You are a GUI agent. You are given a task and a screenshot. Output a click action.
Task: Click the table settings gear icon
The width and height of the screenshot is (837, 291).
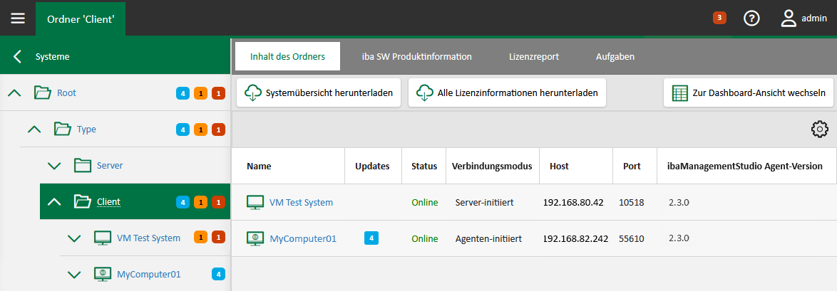pyautogui.click(x=819, y=129)
